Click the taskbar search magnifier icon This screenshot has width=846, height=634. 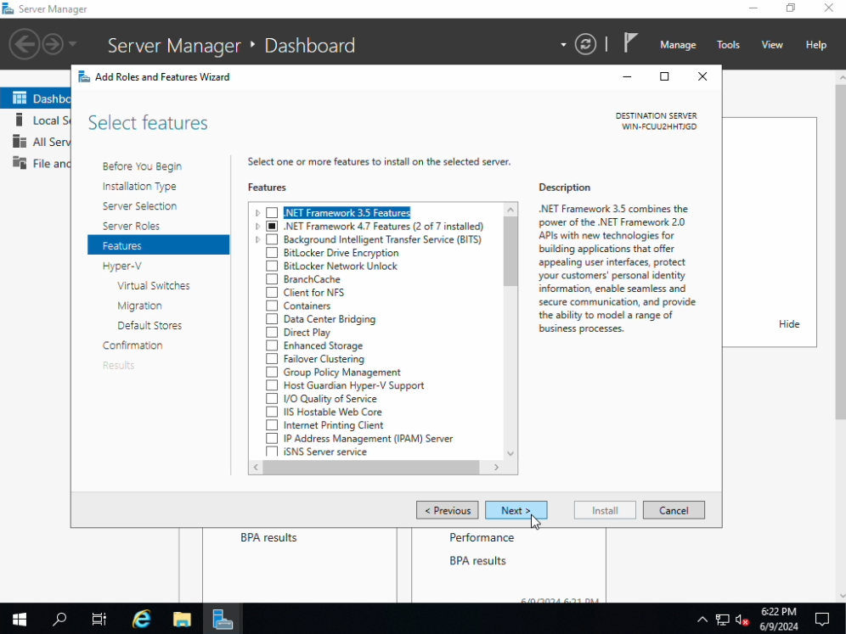pos(59,619)
